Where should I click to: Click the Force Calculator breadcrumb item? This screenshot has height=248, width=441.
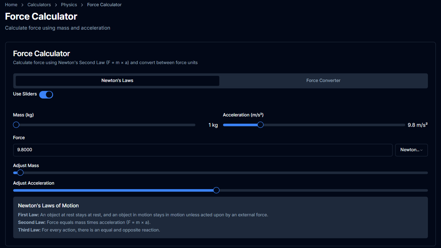pyautogui.click(x=104, y=4)
